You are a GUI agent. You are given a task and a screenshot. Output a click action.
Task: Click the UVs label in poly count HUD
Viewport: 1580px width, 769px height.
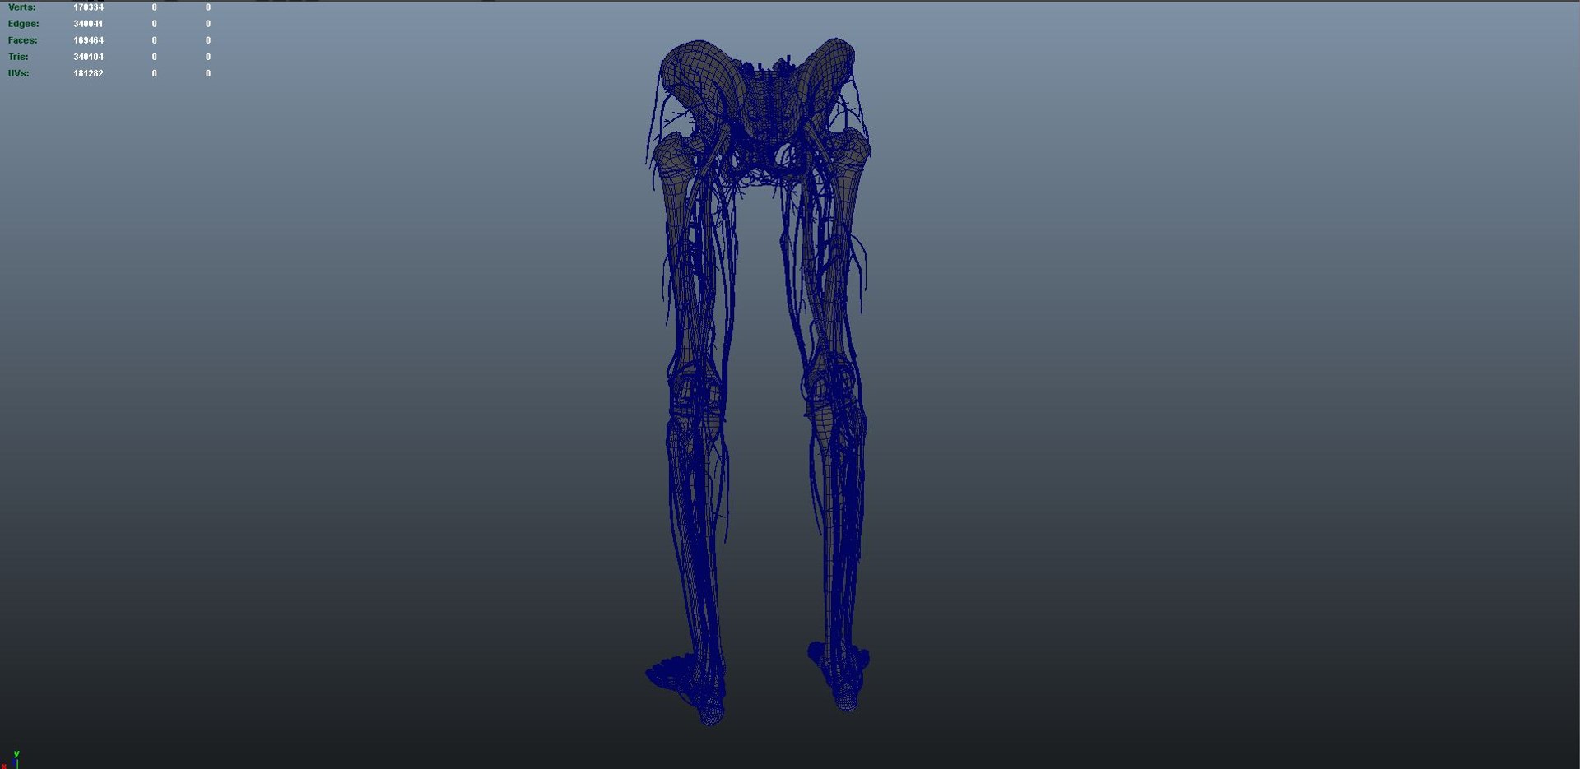coord(18,73)
